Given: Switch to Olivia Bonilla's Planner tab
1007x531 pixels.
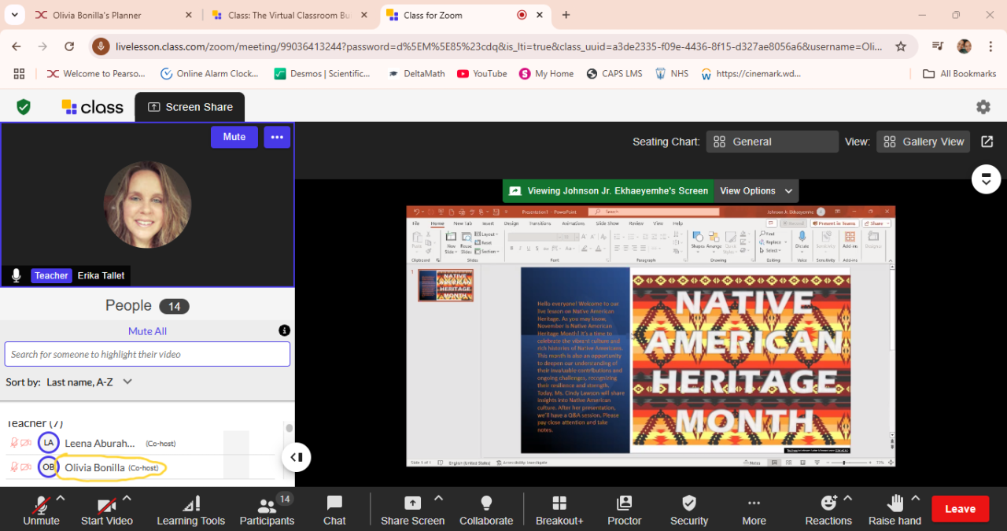Looking at the screenshot, I should tap(114, 15).
